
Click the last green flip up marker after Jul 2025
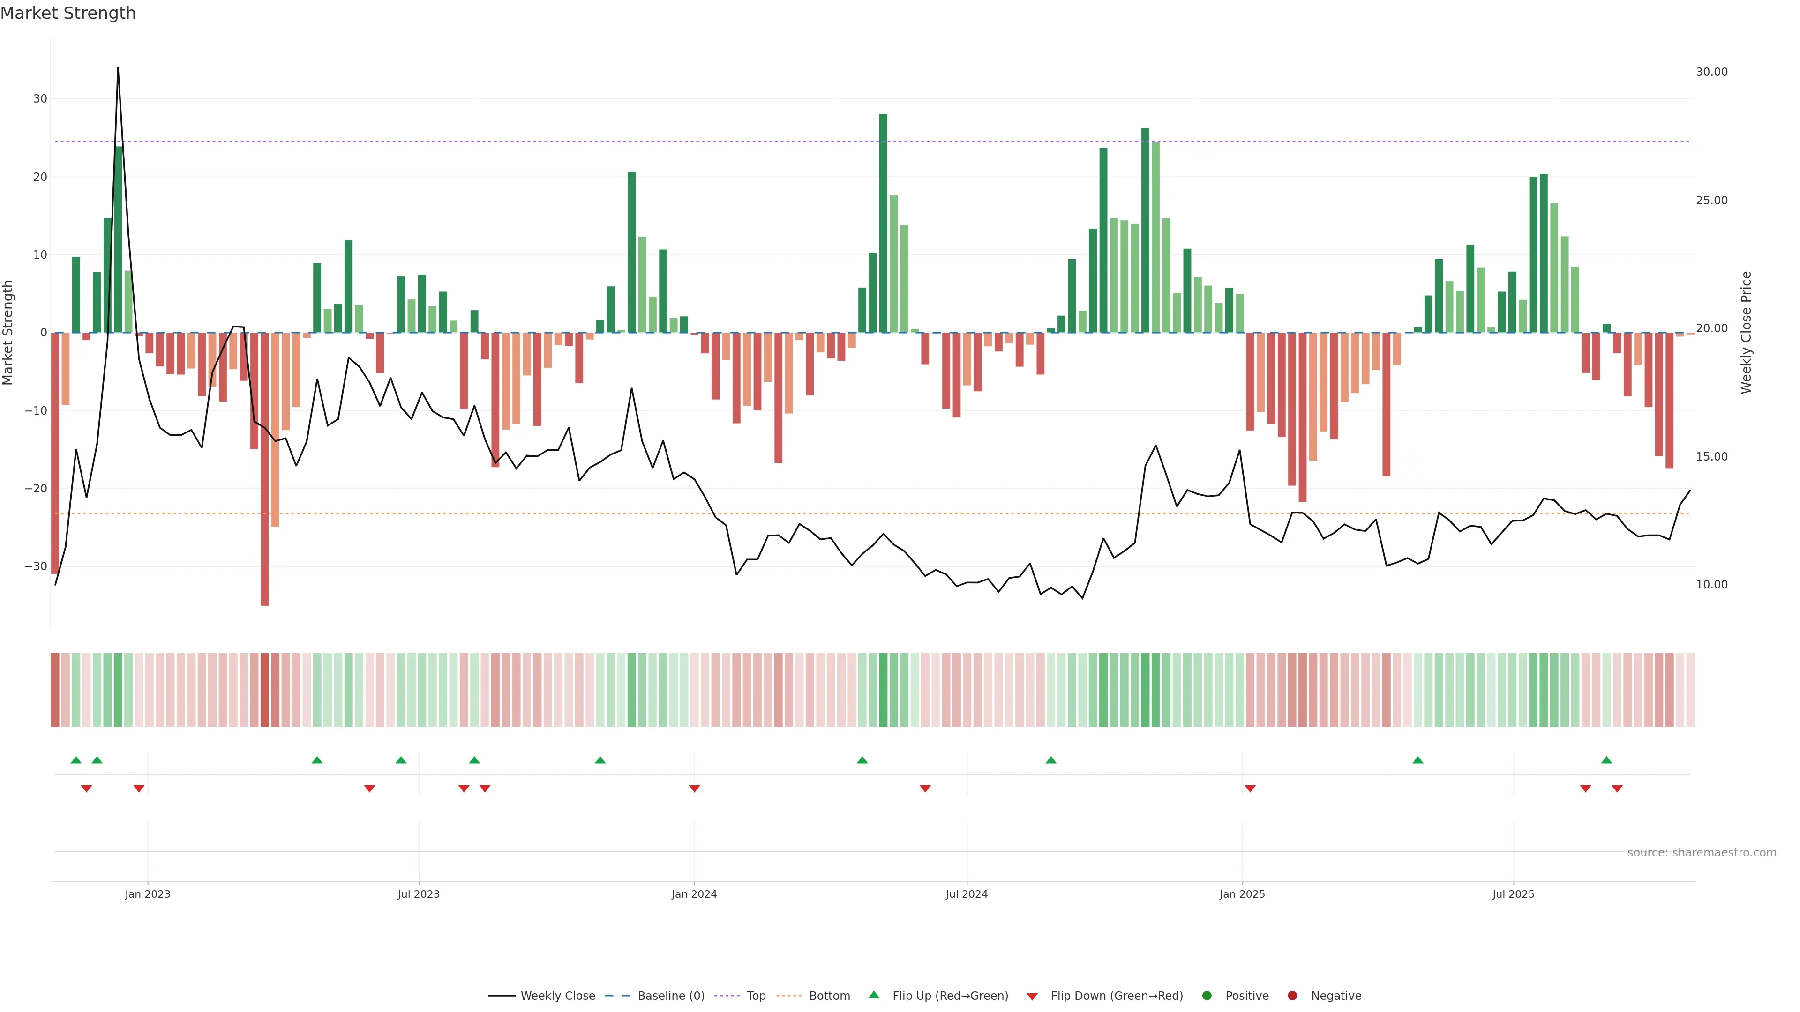(1606, 760)
